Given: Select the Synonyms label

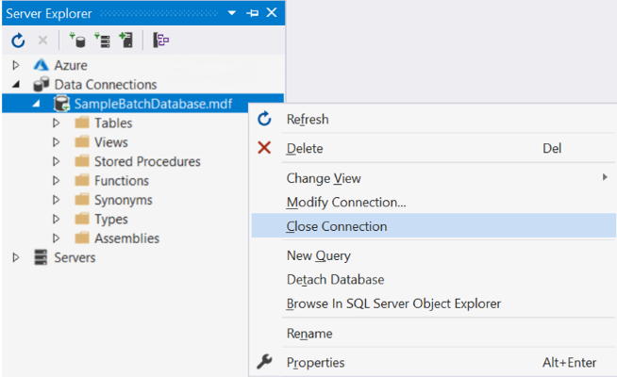Looking at the screenshot, I should [x=124, y=200].
